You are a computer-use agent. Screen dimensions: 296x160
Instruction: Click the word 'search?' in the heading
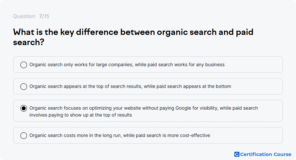[29, 42]
